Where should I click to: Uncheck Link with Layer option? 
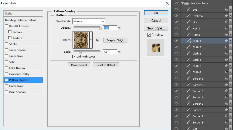74,56
